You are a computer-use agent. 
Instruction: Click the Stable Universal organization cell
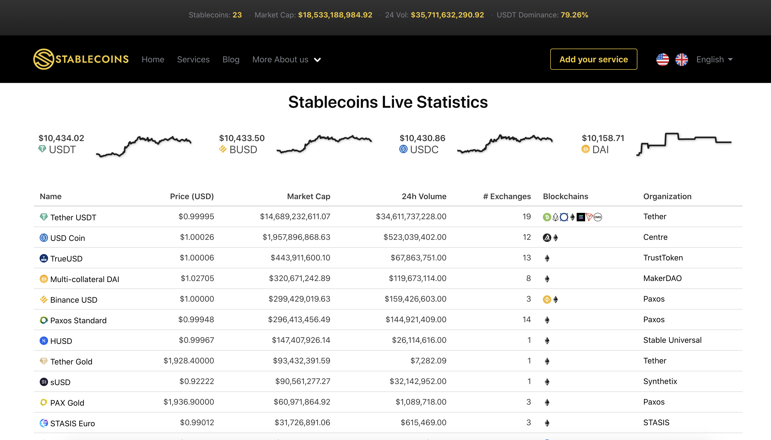point(672,340)
